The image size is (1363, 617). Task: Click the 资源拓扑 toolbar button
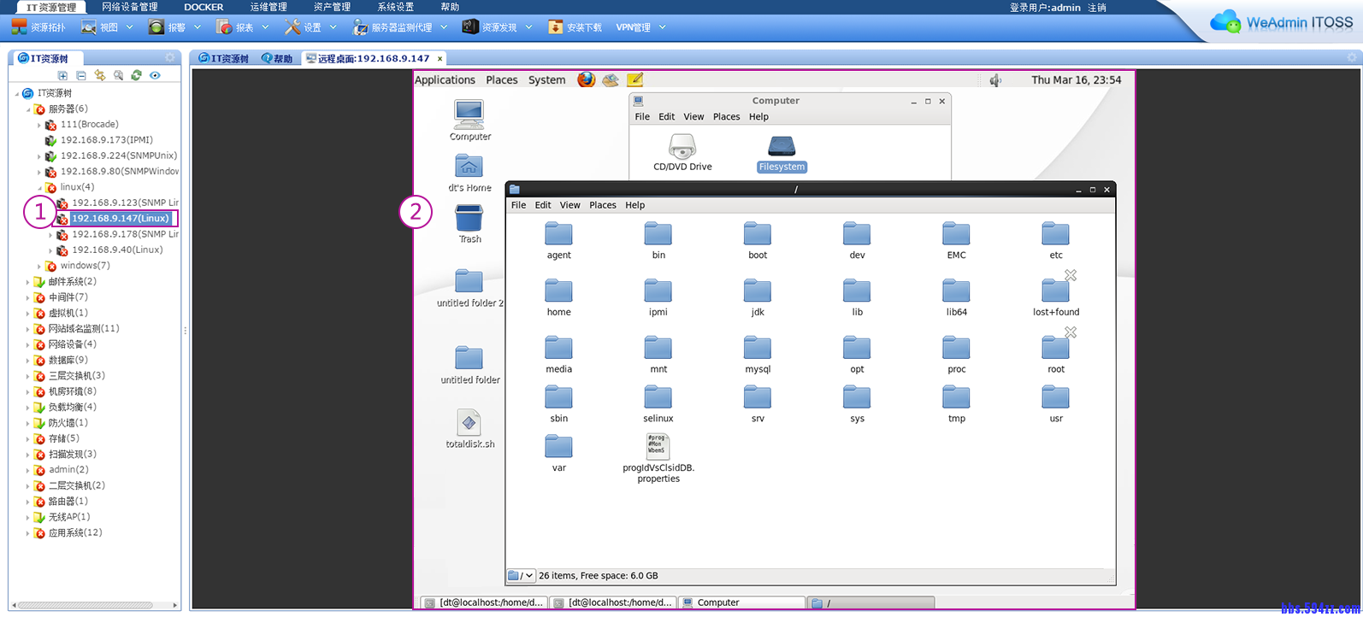[38, 27]
